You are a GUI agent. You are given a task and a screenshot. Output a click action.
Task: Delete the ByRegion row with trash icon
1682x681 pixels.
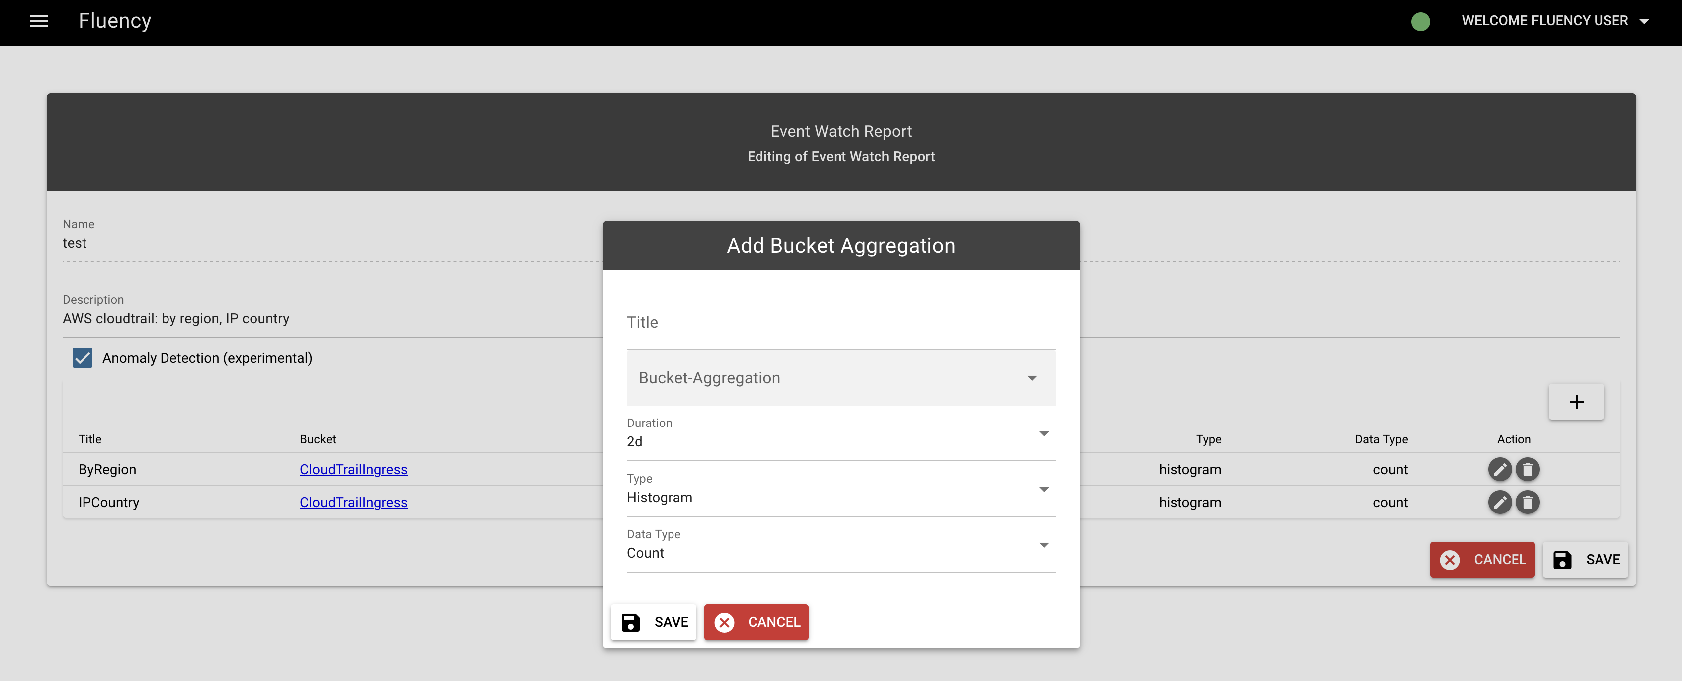point(1528,469)
